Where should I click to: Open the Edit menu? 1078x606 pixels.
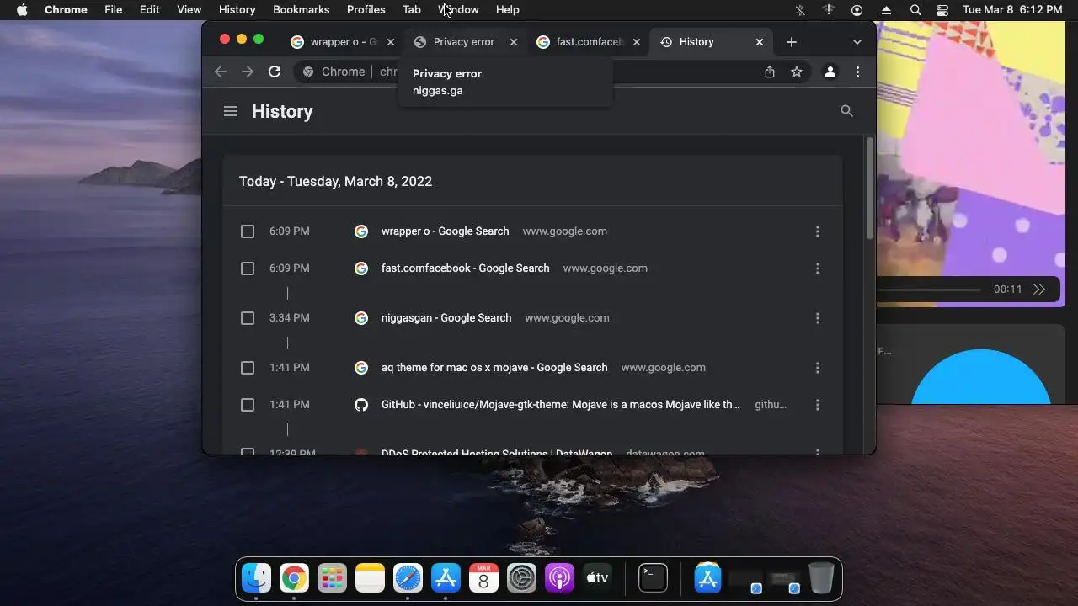pos(150,10)
